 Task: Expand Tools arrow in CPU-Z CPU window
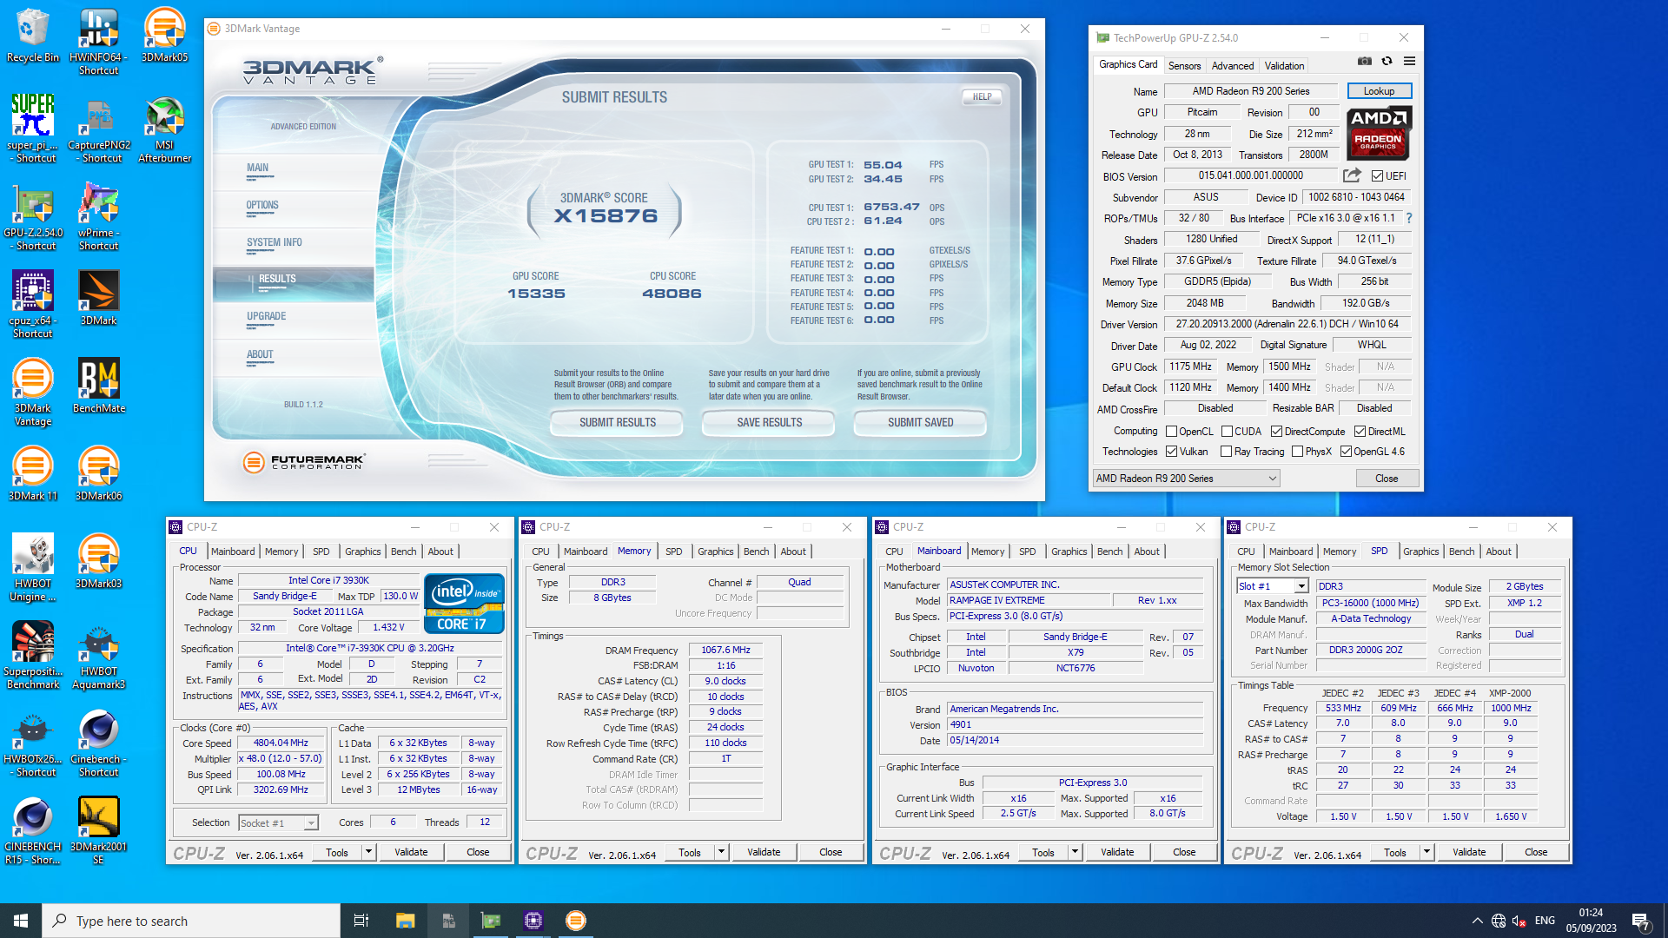(x=368, y=852)
